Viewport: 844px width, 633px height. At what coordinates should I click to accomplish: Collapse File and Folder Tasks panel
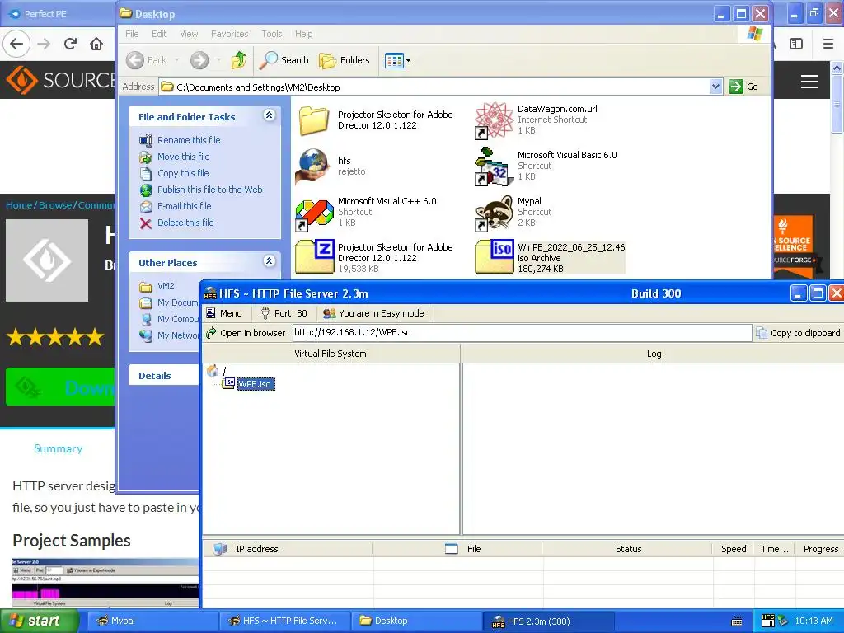pos(270,115)
